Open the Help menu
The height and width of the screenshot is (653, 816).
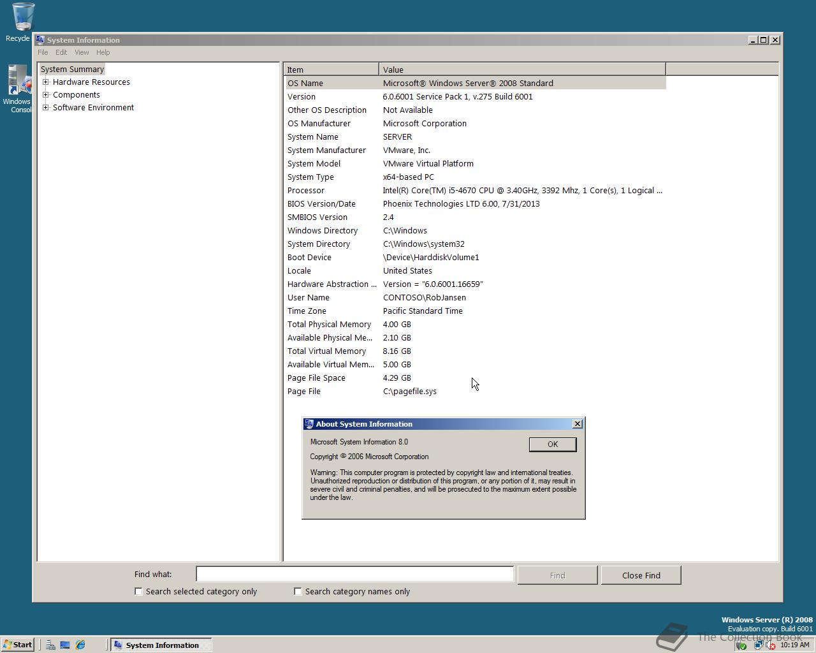pos(103,52)
